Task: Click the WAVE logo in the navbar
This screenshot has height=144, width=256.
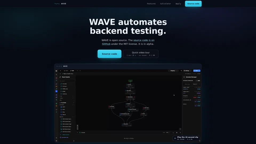Action: click(x=60, y=3)
